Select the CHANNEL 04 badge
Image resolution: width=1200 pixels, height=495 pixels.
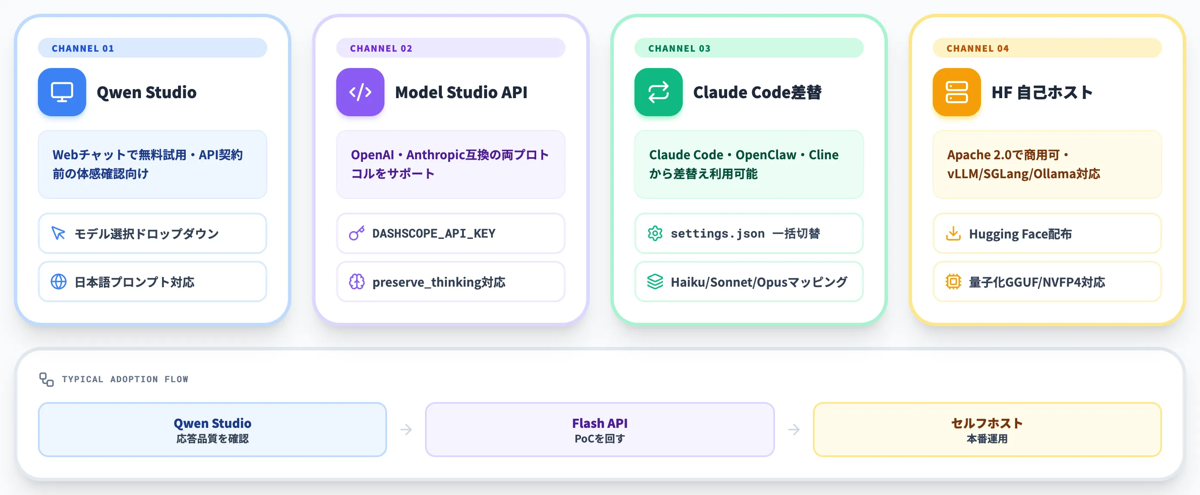(x=1047, y=48)
